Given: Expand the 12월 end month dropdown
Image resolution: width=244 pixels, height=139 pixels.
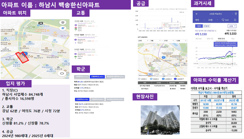Looking at the screenshot, I should point(181,41).
